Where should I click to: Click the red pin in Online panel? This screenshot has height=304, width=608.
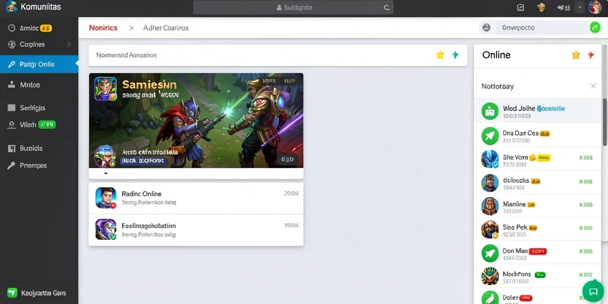click(x=591, y=55)
